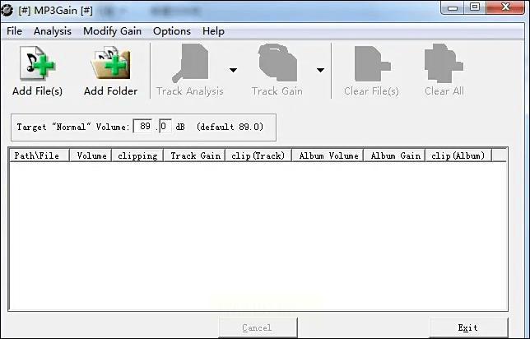Click the Cancel button
This screenshot has height=339, width=530.
[x=258, y=327]
